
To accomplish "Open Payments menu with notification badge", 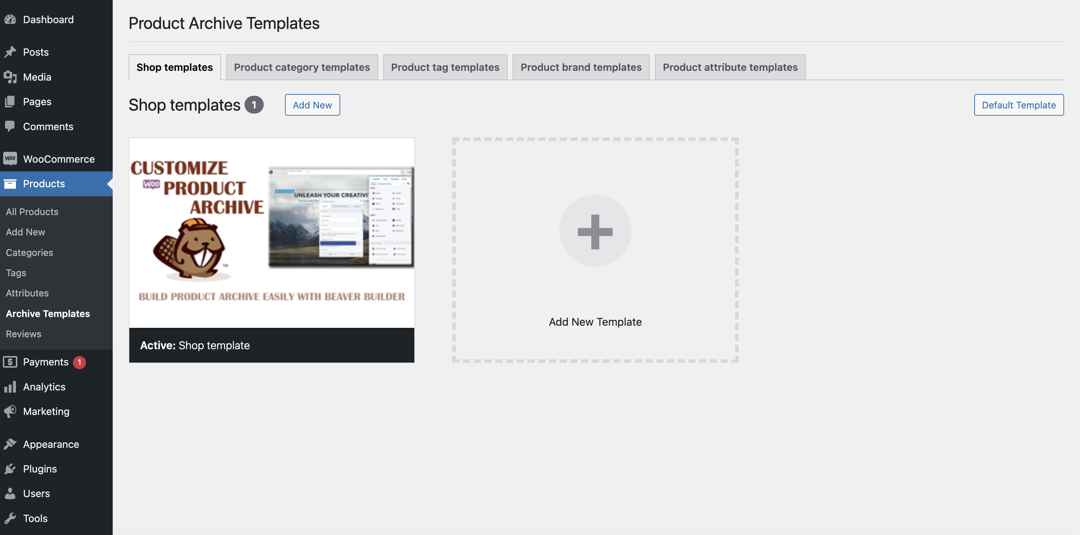I will [45, 362].
